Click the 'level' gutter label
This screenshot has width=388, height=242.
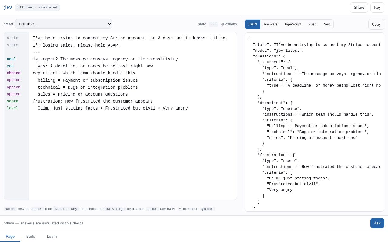tap(12, 108)
